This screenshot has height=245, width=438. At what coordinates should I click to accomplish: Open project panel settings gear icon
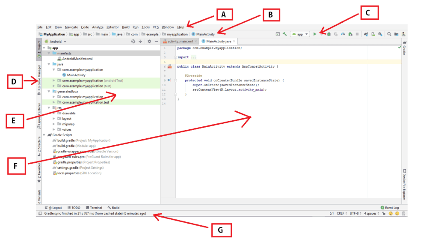click(x=149, y=42)
